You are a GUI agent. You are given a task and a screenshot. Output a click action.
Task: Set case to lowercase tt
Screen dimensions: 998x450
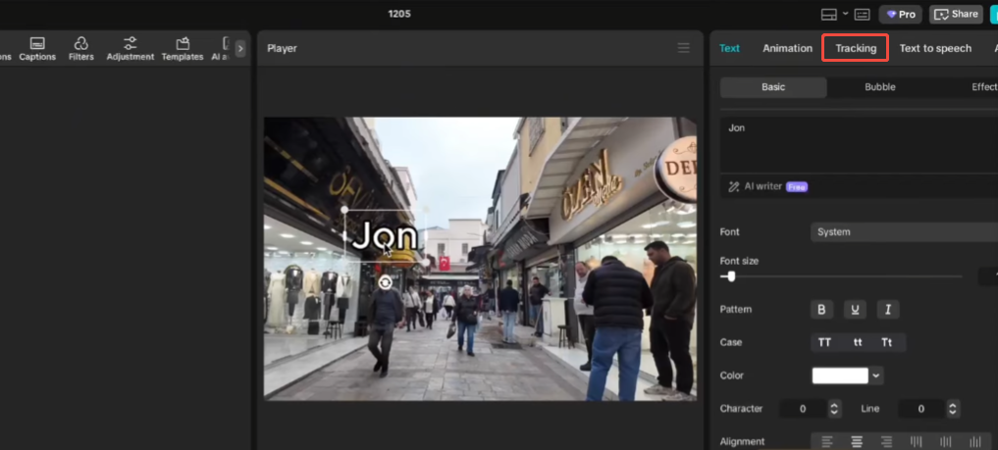tap(858, 342)
